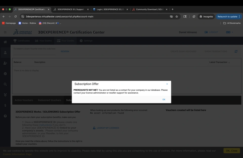Click the Balance column header
243x158 pixels.
click(17, 62)
